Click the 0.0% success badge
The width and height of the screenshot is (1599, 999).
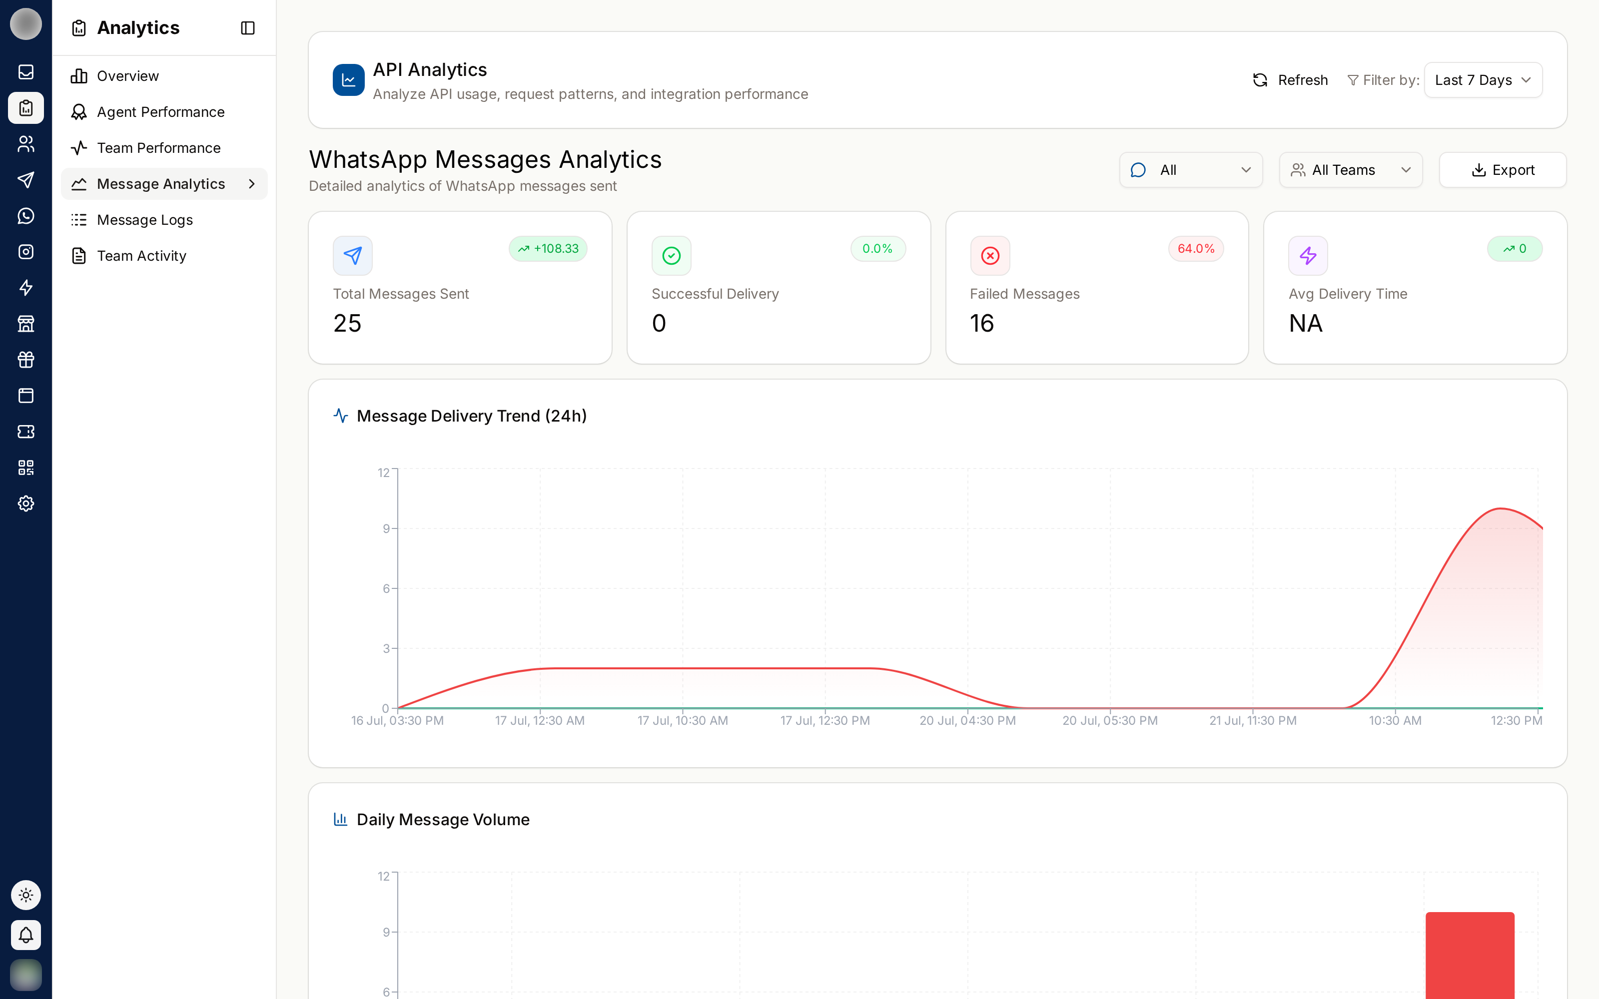click(x=877, y=248)
